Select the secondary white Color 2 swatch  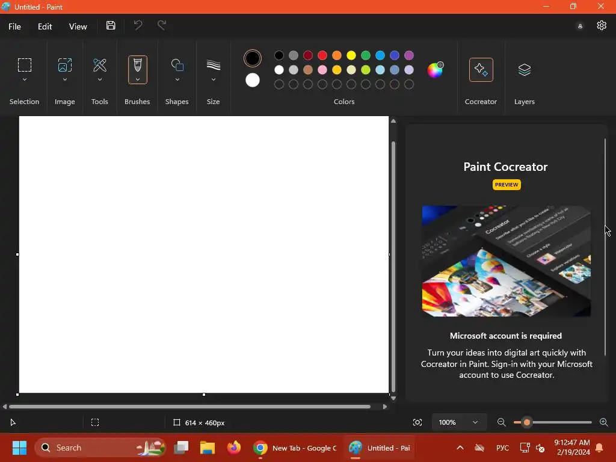click(252, 80)
